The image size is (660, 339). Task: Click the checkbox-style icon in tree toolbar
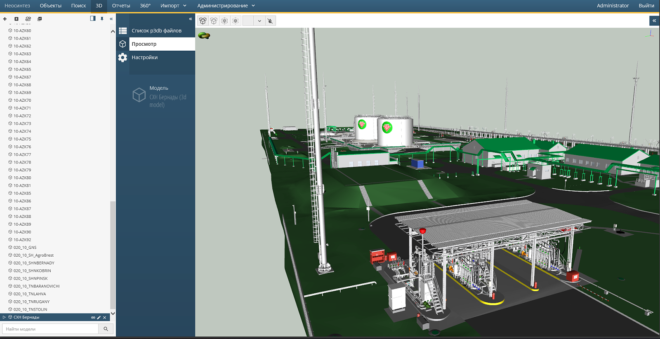tap(40, 19)
